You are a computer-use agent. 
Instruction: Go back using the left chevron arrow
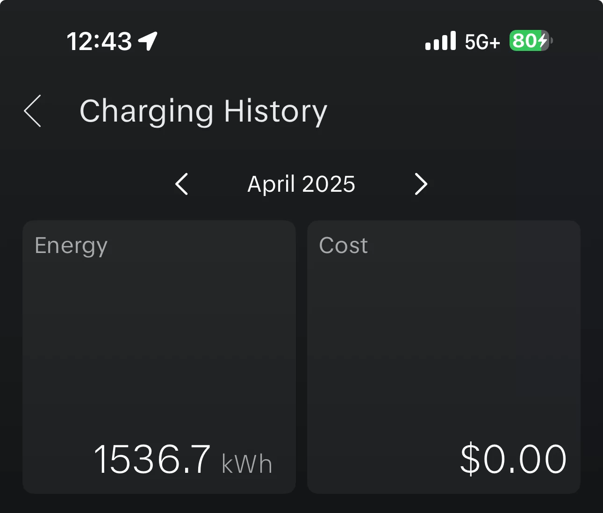[33, 111]
